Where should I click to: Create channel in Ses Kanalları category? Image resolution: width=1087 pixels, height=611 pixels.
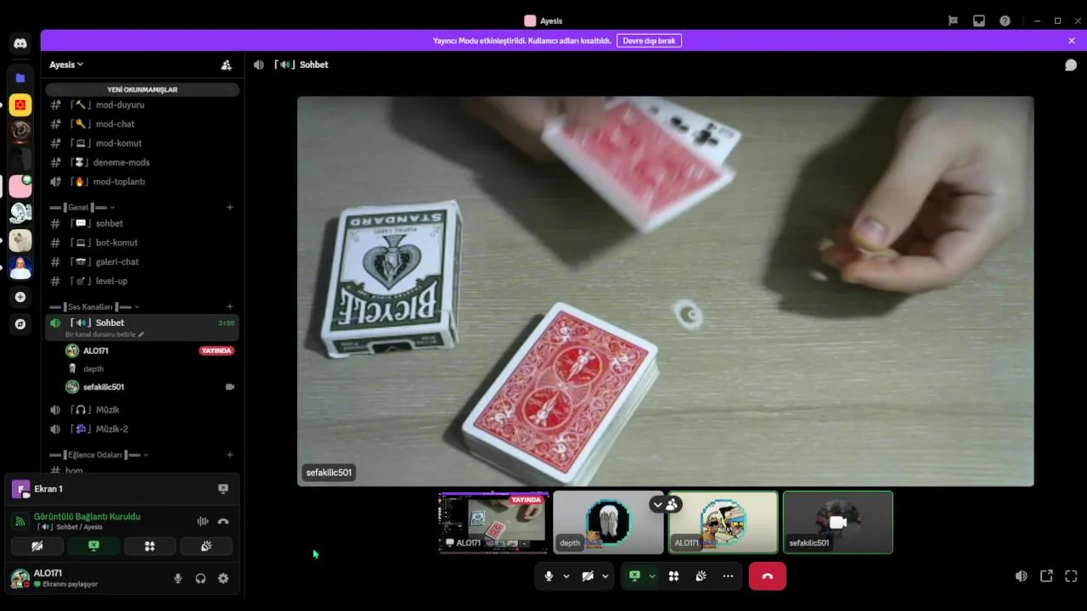tap(230, 306)
